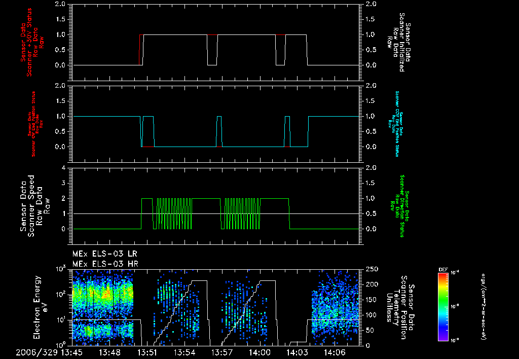Click the 14:06 time tick label

tap(335, 353)
